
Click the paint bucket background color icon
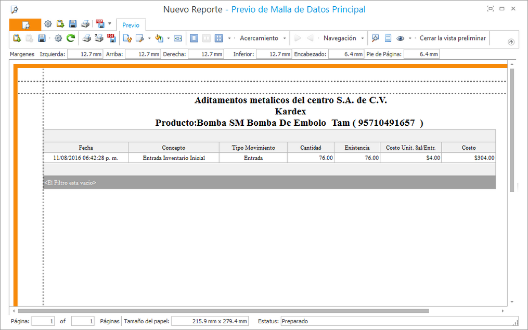(x=160, y=38)
